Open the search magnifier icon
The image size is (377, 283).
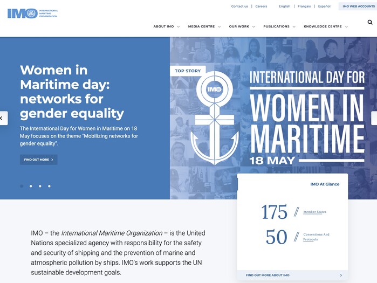(x=370, y=22)
